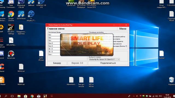Viewport: 175px width, 98px height.
Task: Select the МП от МЗ.txt file icon
Action: 91,82
